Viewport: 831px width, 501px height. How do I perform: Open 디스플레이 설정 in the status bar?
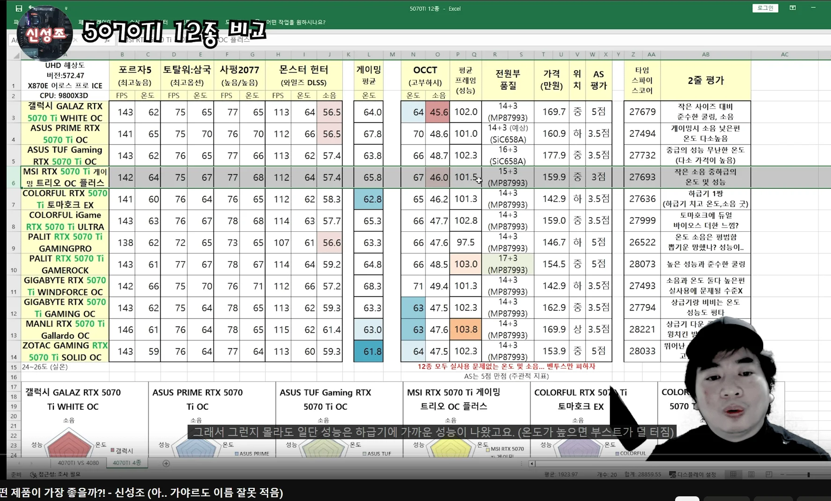(x=693, y=474)
